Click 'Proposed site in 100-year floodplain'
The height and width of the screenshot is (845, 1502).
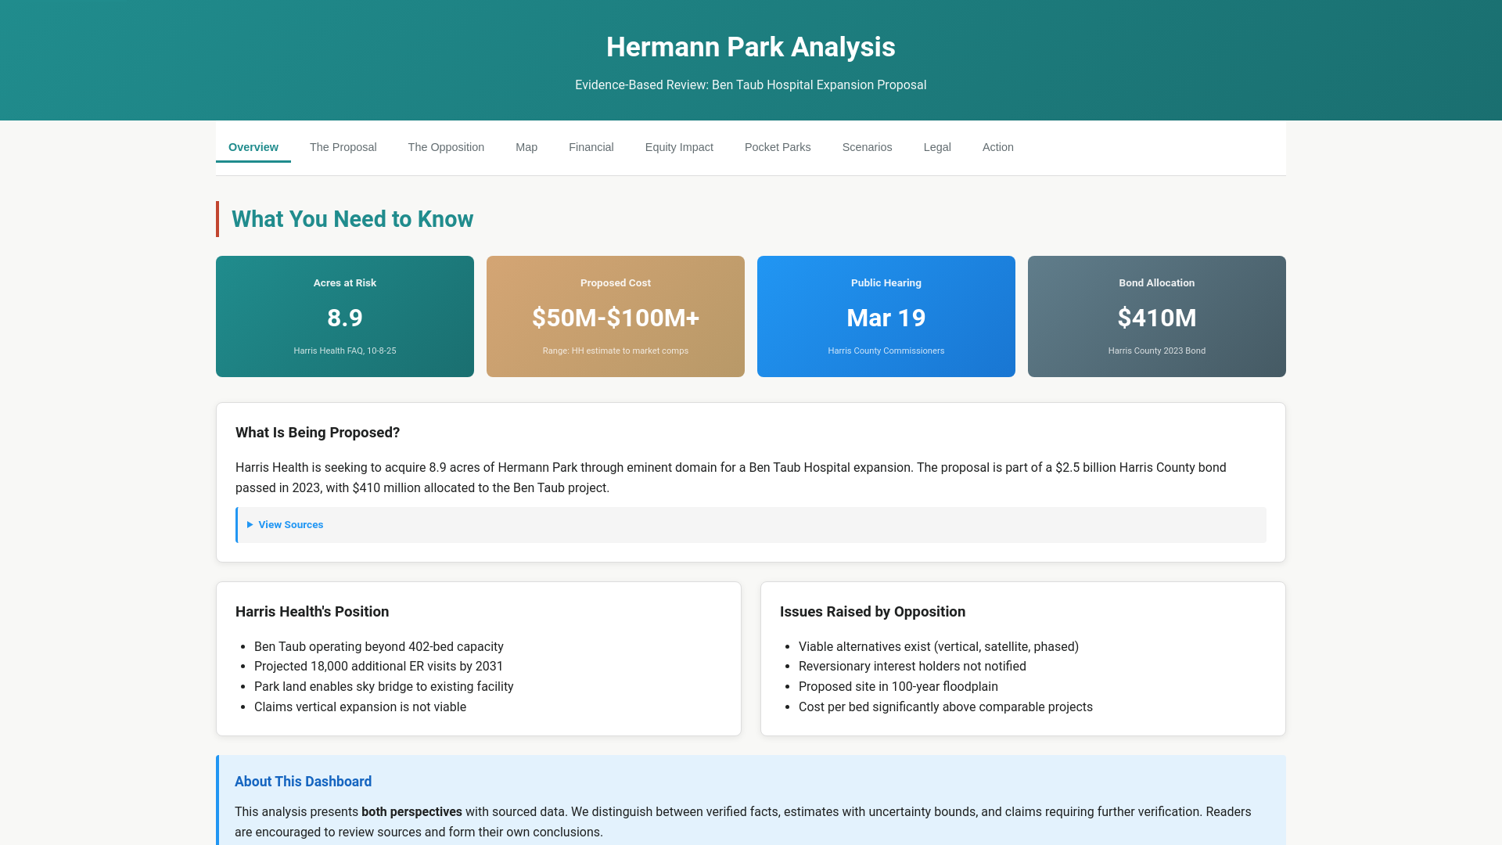[898, 687]
